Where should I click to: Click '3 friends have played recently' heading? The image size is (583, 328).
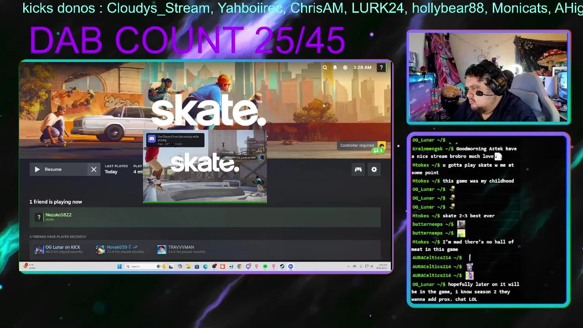click(58, 236)
